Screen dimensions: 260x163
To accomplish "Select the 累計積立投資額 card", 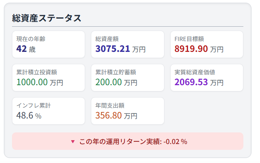I will pos(49,78).
